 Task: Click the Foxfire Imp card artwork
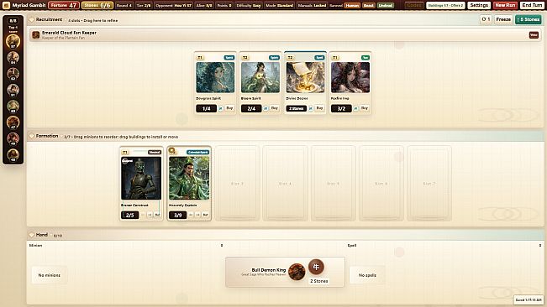[350, 77]
